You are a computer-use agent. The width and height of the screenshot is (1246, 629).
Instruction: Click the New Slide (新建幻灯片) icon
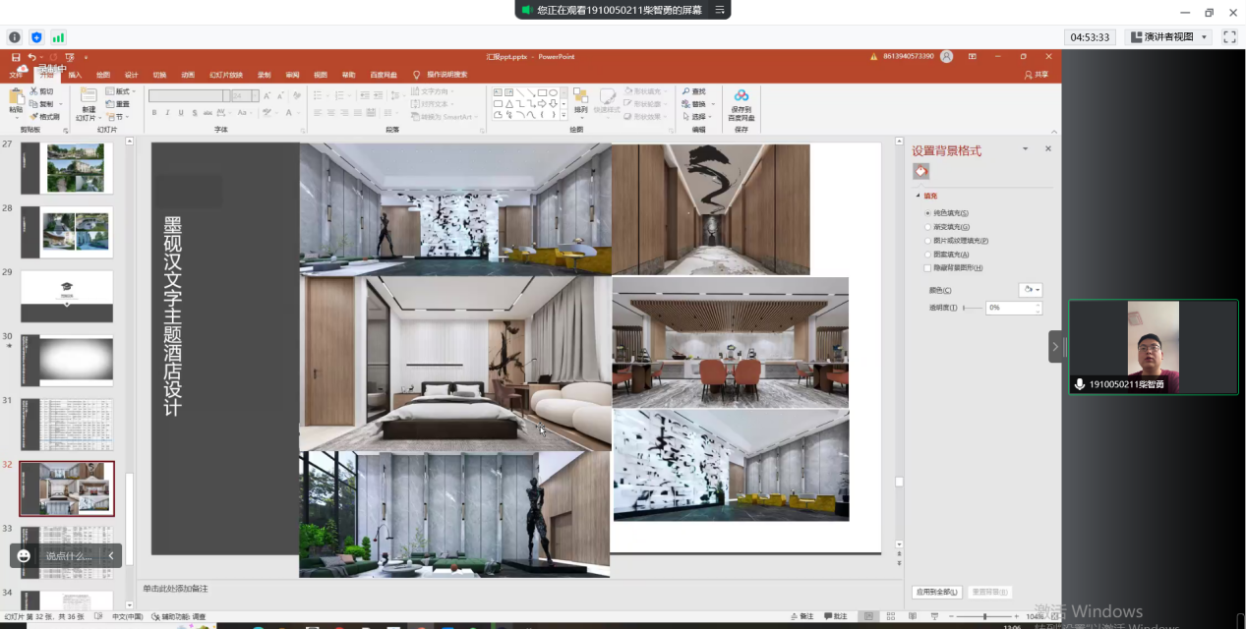point(88,95)
